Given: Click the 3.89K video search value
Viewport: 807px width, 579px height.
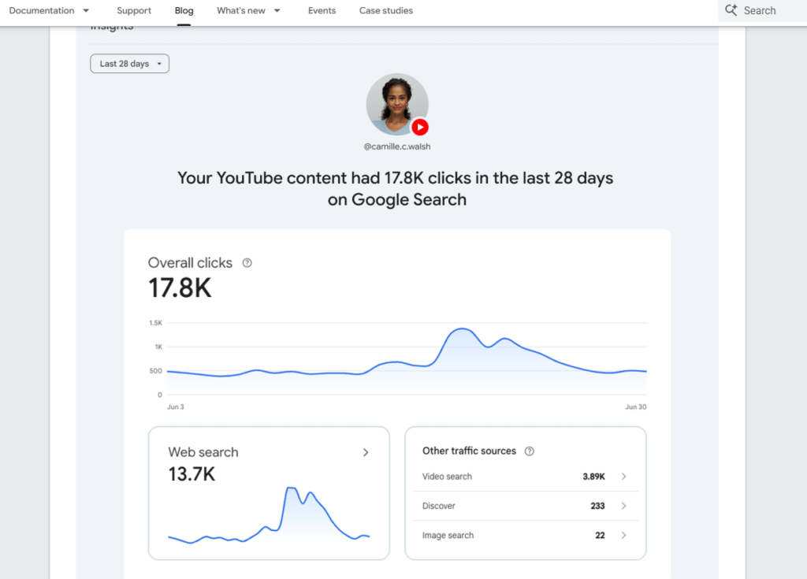Looking at the screenshot, I should click(x=593, y=477).
